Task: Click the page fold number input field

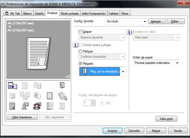Action: 87,103
